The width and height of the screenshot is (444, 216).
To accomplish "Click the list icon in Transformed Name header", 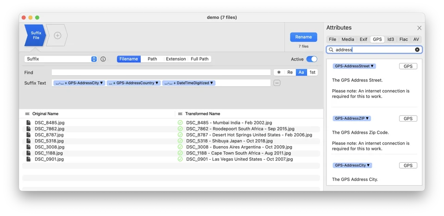I will tap(180, 114).
